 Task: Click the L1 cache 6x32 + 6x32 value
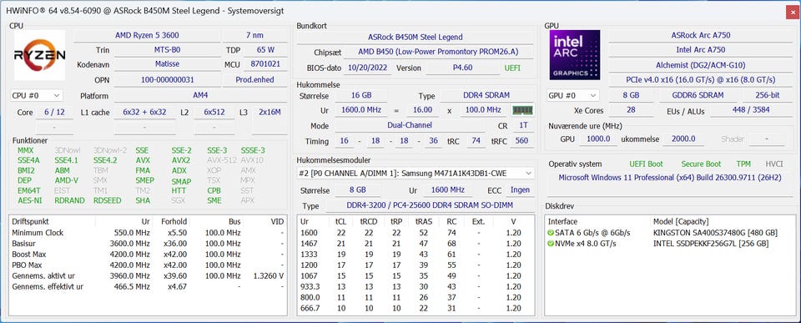point(144,112)
